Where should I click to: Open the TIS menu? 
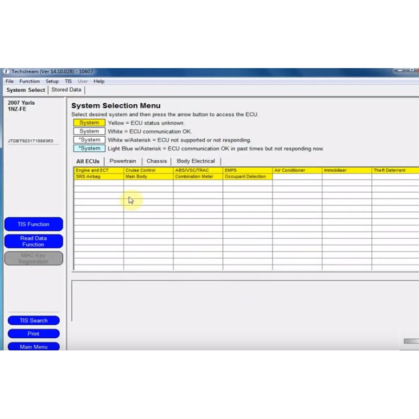(68, 81)
